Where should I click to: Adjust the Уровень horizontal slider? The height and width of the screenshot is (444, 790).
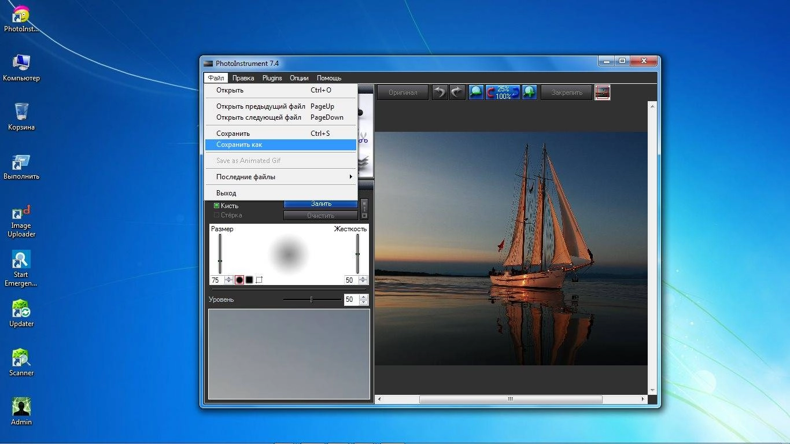coord(312,299)
